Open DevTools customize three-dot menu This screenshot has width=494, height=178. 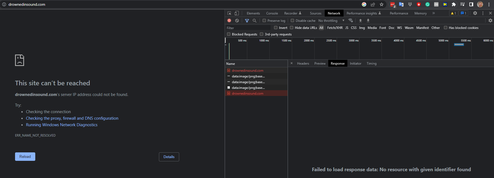point(483,13)
